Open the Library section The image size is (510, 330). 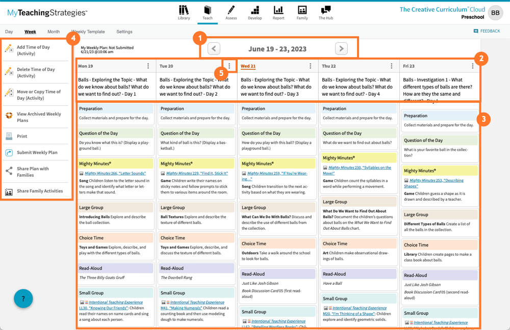point(184,13)
